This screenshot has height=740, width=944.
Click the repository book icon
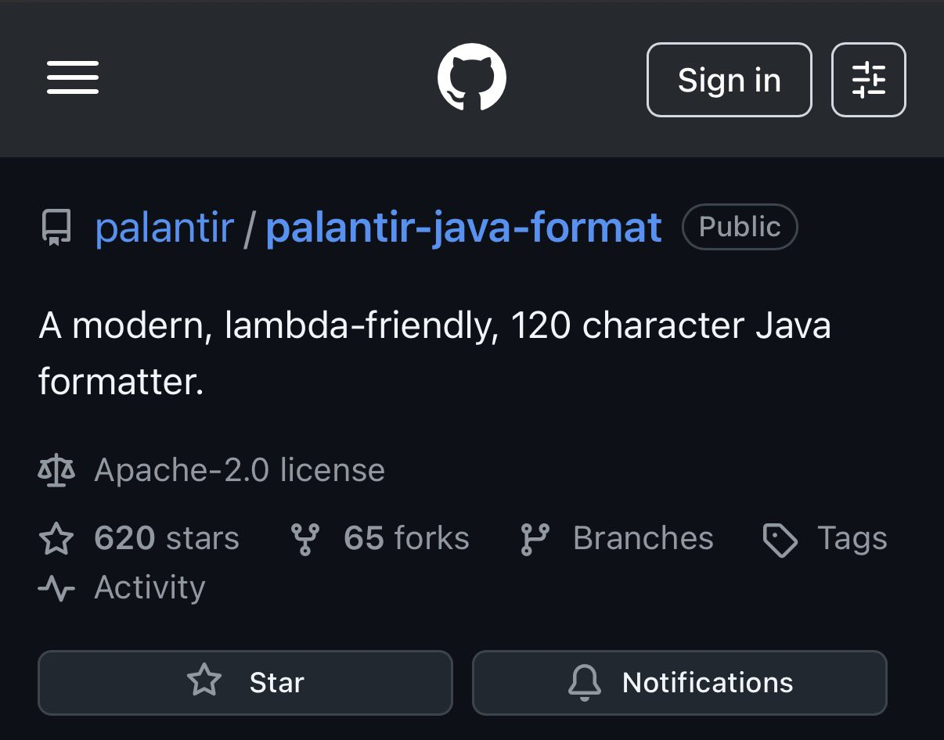point(56,228)
